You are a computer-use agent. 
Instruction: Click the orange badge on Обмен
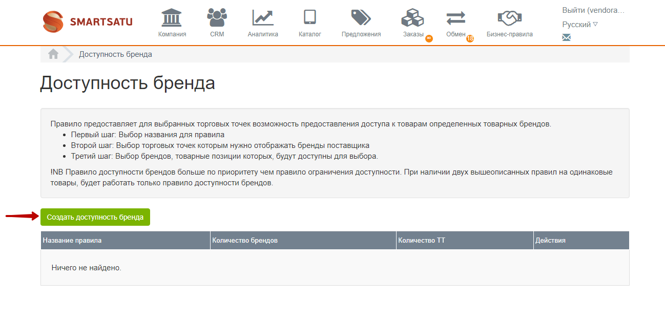point(470,38)
